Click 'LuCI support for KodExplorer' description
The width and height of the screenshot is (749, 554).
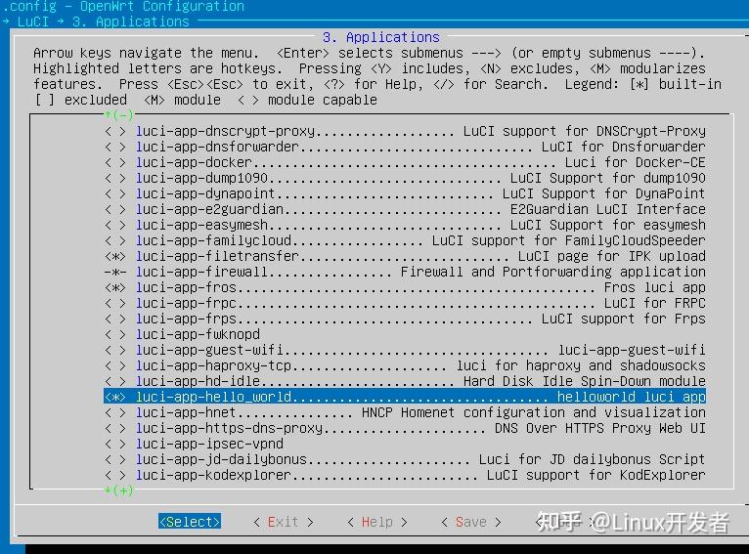(x=595, y=475)
